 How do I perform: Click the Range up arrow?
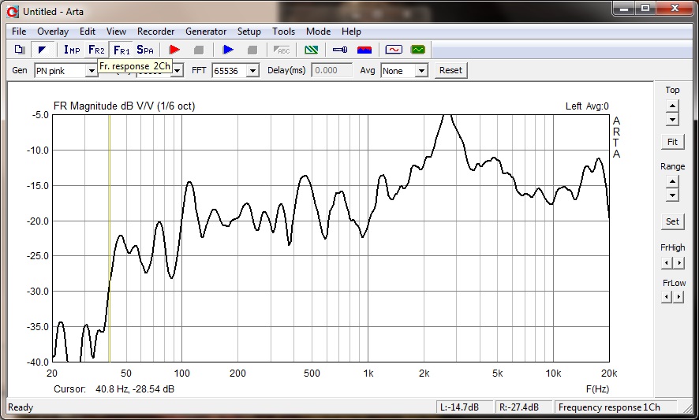point(672,182)
